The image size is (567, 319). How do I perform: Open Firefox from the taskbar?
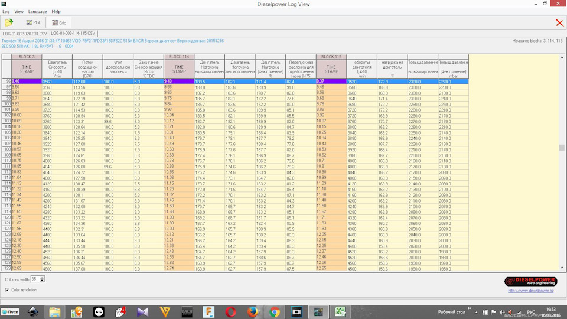(x=253, y=311)
